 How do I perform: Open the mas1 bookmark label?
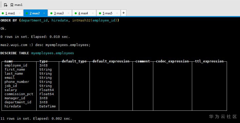pos(18,5)
